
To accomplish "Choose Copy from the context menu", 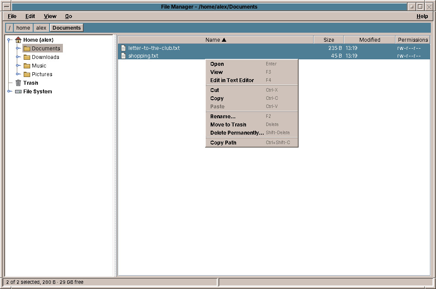I will point(252,98).
